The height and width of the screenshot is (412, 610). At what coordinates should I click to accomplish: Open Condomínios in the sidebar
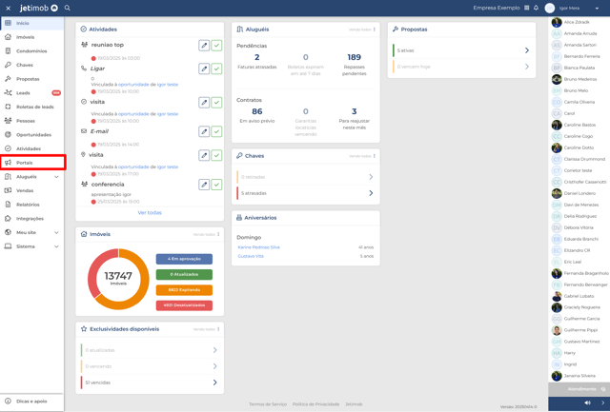(31, 51)
